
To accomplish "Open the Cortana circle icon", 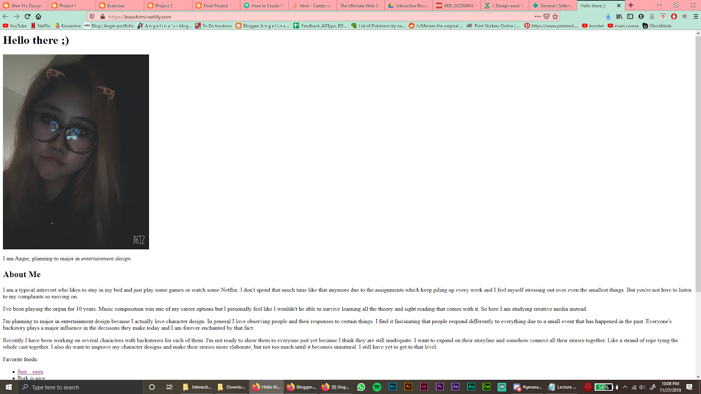I will 152,387.
